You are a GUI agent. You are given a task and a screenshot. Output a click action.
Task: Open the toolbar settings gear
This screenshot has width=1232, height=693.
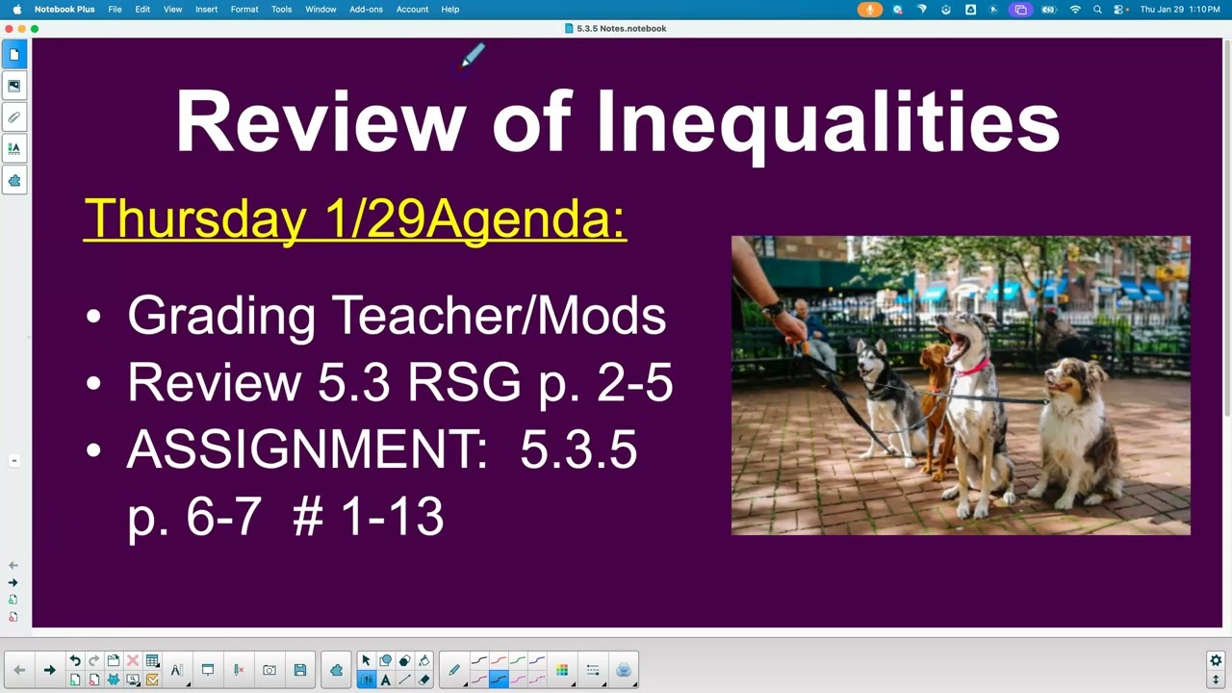click(1216, 660)
